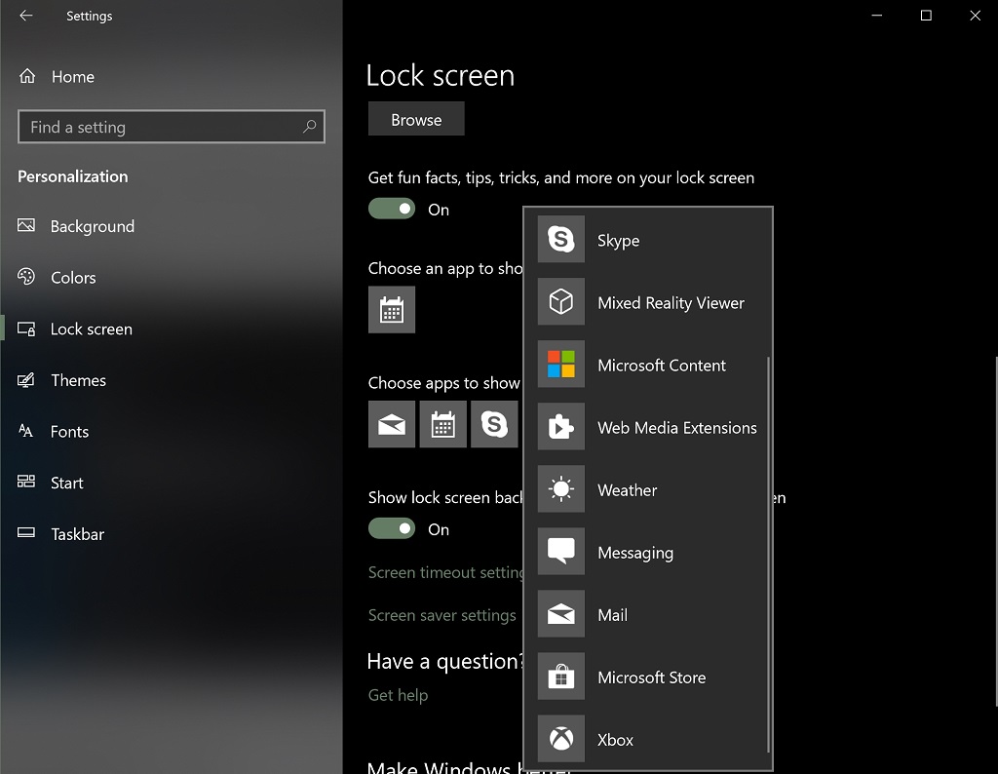This screenshot has width=998, height=774.
Task: Turn off fun facts and tips toggle
Action: click(392, 209)
